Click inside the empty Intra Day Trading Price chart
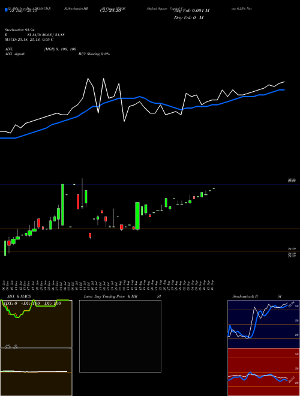This screenshot has height=396, width=300. tap(120, 336)
